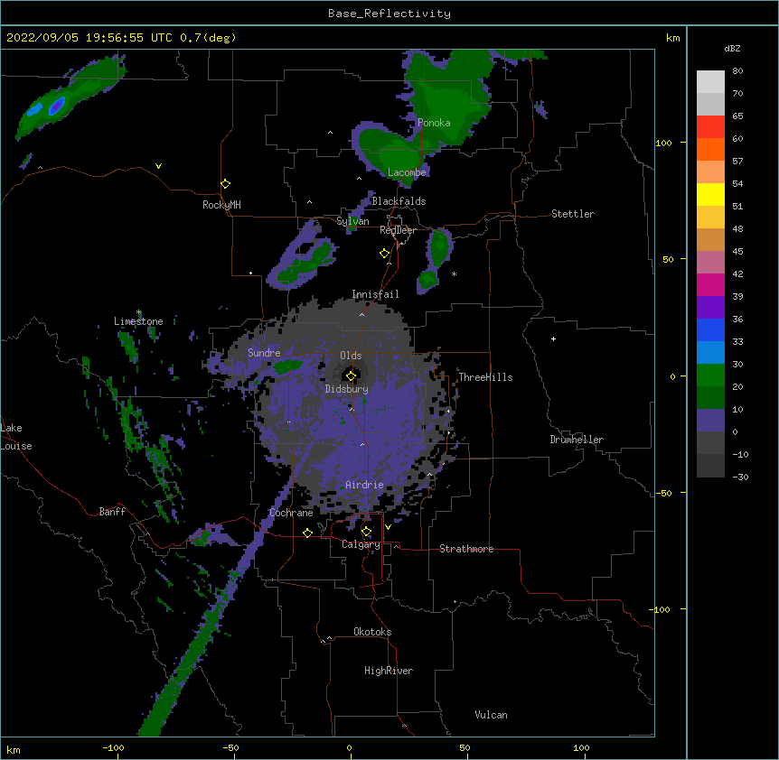
Task: Click the Airdrie city label
Action: (x=364, y=485)
